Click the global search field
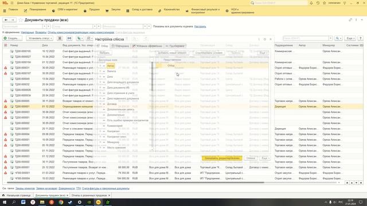Image resolution: width=367 pixels, height=206 pixels. 279,3
